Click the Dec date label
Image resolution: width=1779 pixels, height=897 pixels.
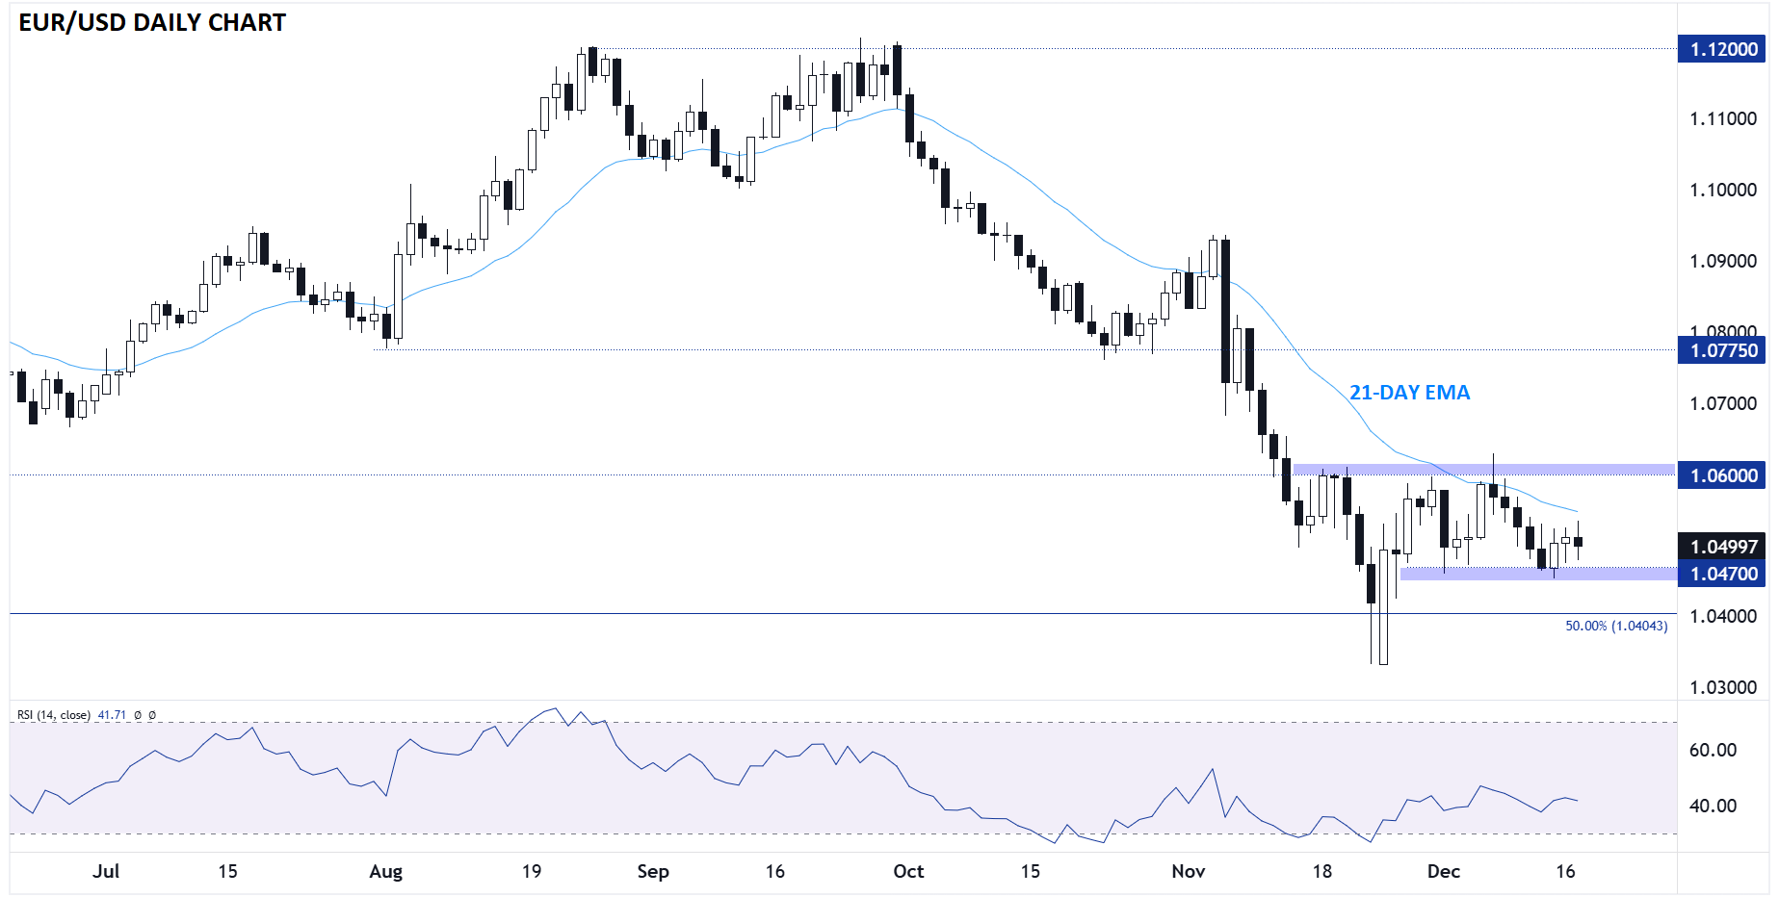[1444, 871]
